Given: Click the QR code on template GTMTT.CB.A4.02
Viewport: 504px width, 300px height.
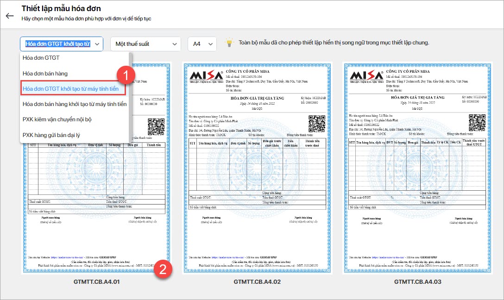Looking at the screenshot, I should (316, 124).
